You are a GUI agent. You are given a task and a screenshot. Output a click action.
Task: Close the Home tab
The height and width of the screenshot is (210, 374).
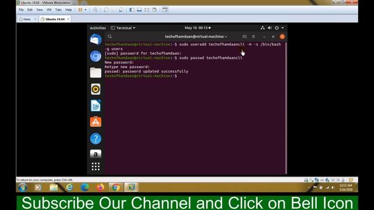35,19
